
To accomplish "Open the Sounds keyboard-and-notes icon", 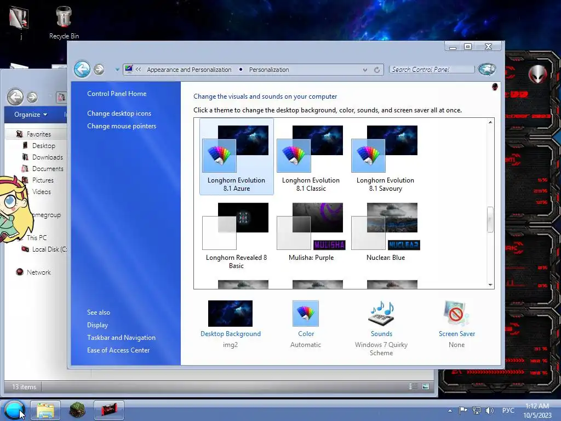I will tap(381, 313).
